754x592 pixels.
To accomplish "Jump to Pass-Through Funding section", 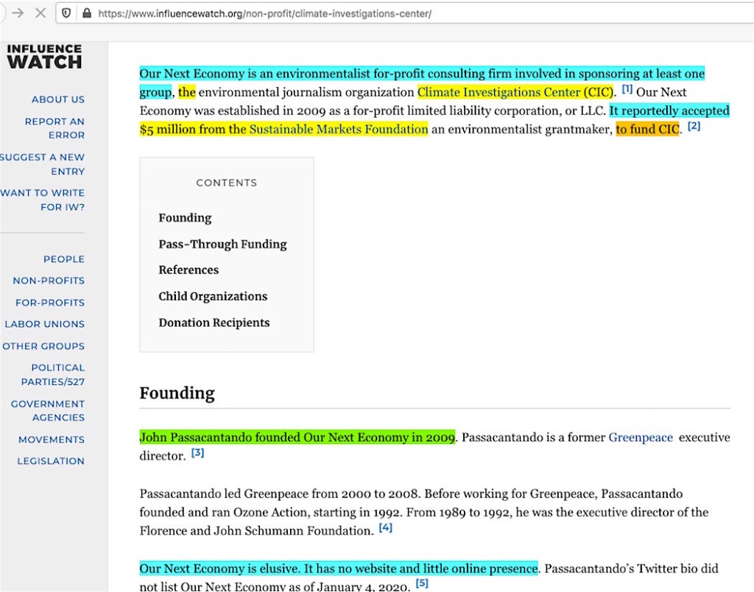I will 222,244.
